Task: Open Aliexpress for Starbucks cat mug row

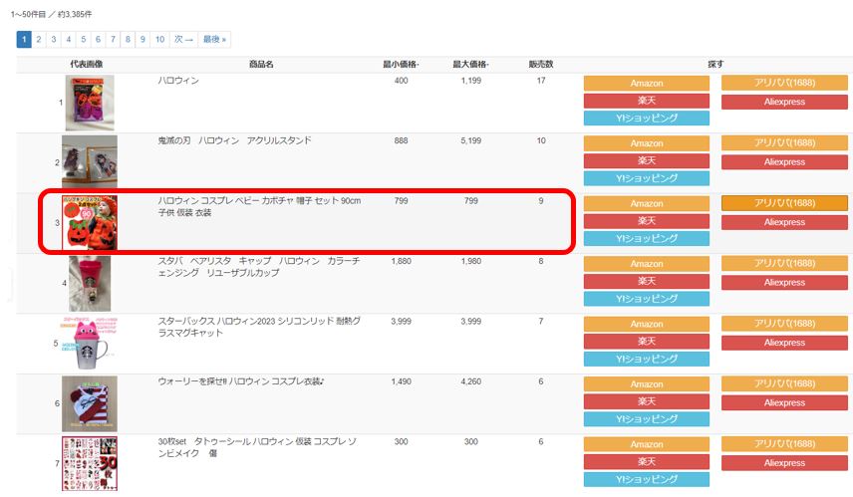Action: coord(784,342)
